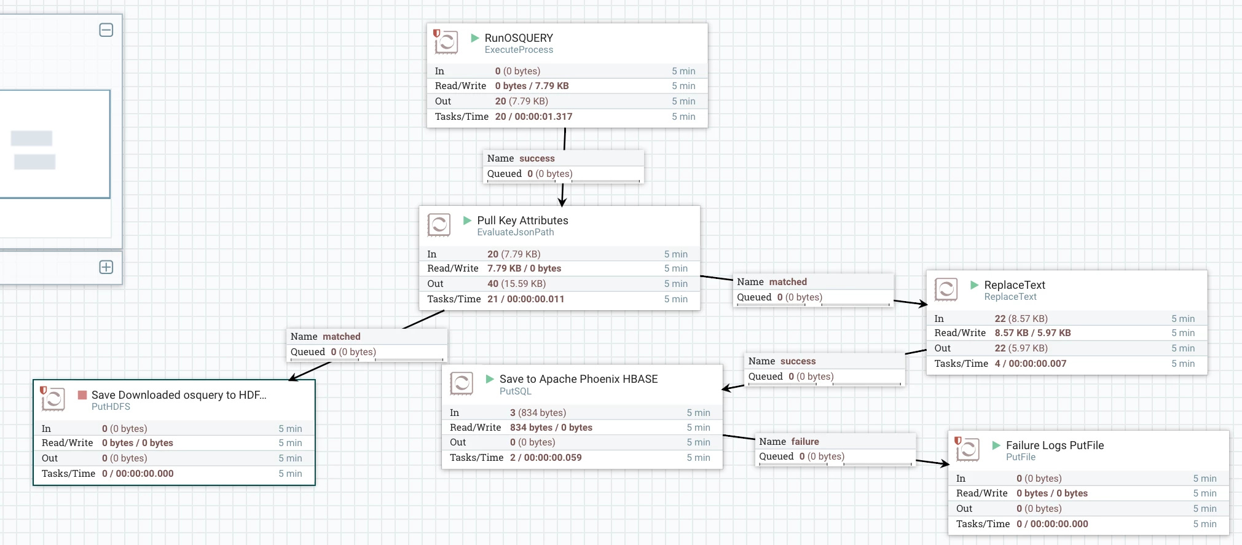Click RunOSQUERY Tasks/Time value 20 / 00:00:01.317
Screen dimensions: 1242x545
click(x=534, y=117)
